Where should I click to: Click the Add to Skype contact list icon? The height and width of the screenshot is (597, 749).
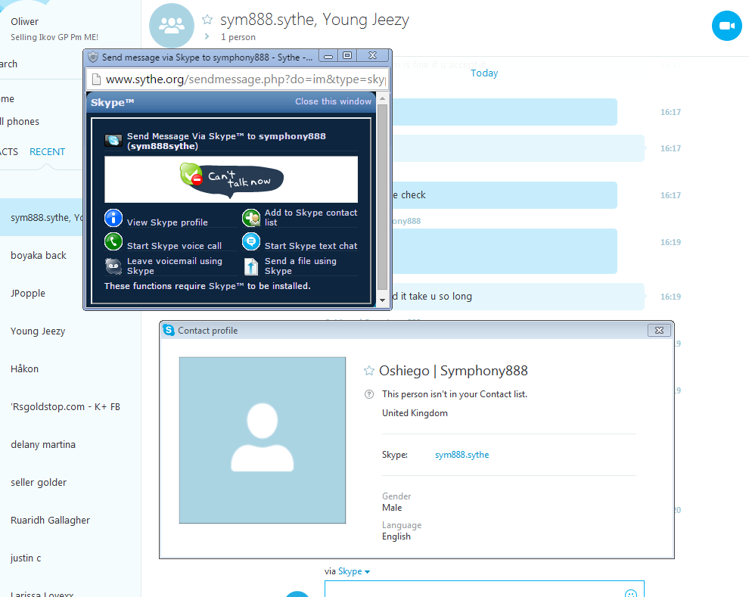coord(250,218)
